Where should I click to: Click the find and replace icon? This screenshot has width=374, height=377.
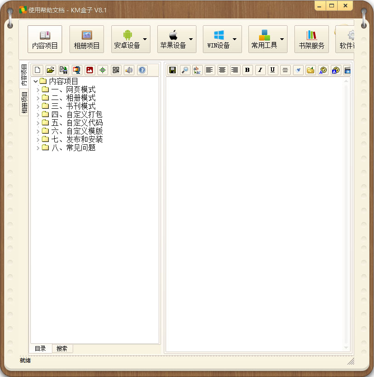[197, 70]
